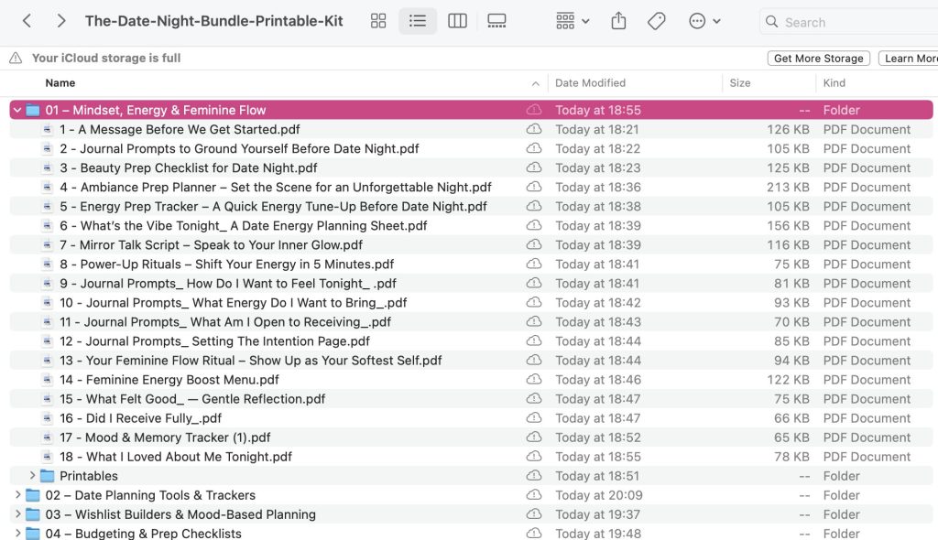Collapse the 01 – Mindset, Energy folder
The height and width of the screenshot is (540, 938).
pos(17,111)
